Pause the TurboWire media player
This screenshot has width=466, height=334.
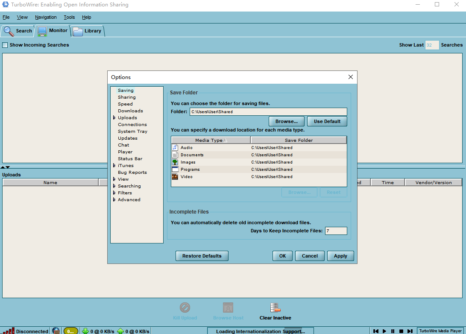393,331
